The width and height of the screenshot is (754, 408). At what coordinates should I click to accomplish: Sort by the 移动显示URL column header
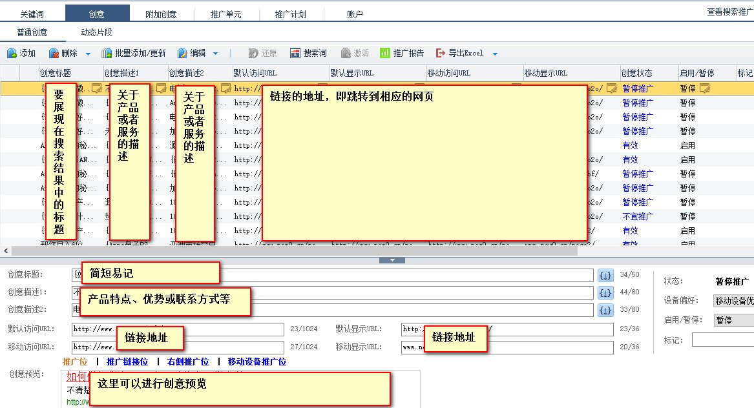pyautogui.click(x=572, y=72)
